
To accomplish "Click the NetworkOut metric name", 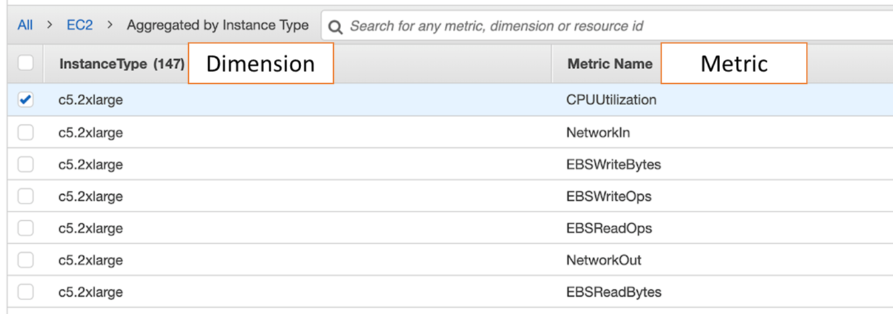I will pos(604,260).
